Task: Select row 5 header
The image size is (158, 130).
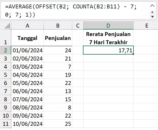Action: coord(5,75)
